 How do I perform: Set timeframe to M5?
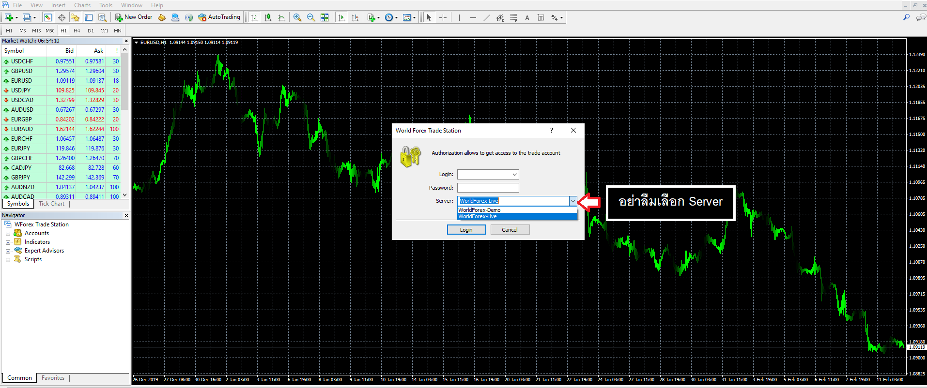click(23, 30)
